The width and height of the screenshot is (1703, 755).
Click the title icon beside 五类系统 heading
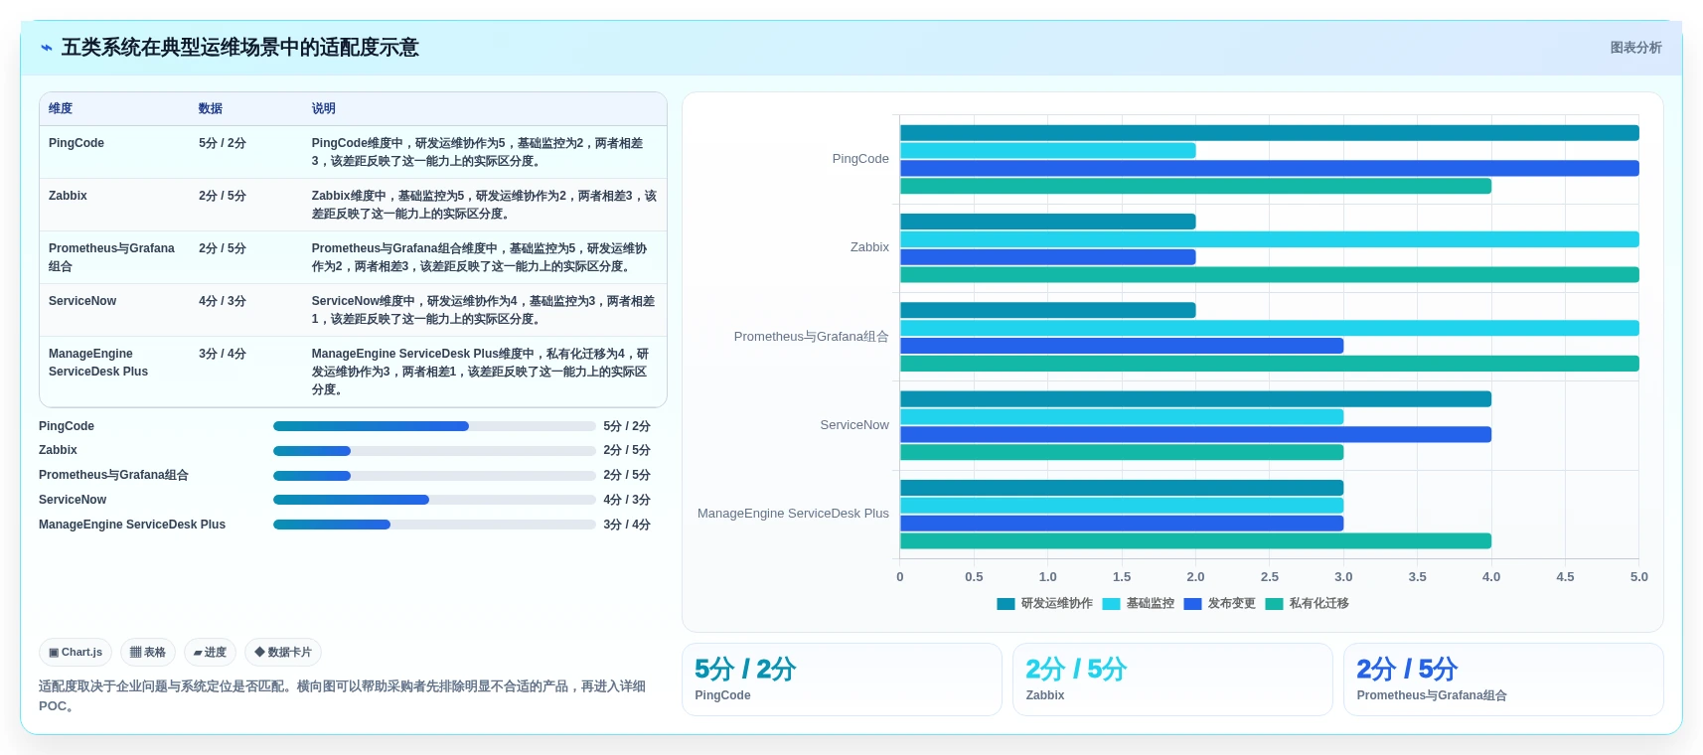(x=47, y=48)
